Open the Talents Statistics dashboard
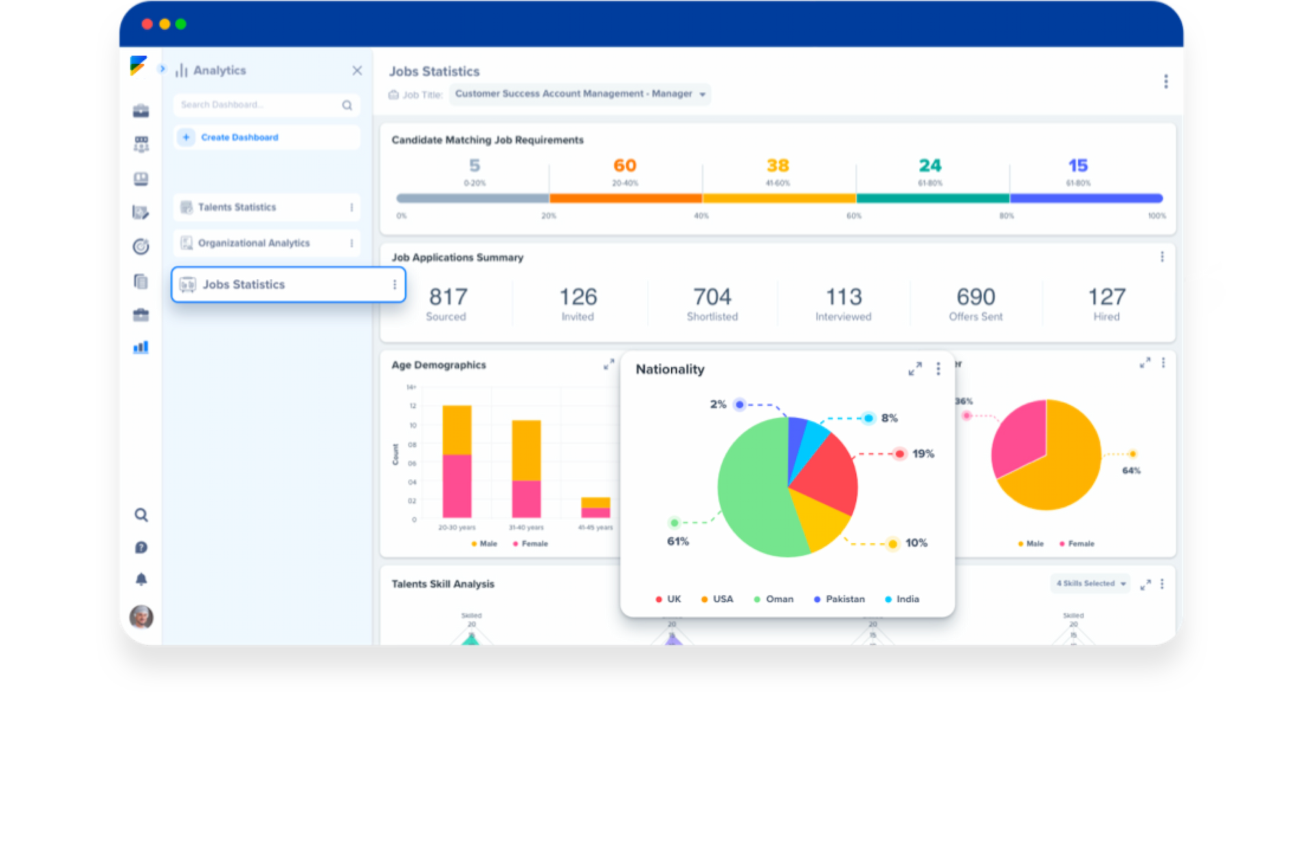Screen dimensions: 1311x852 266,207
